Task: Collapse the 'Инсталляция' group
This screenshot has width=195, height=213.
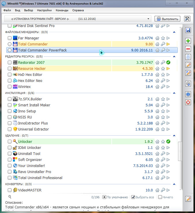Action: click(x=174, y=93)
